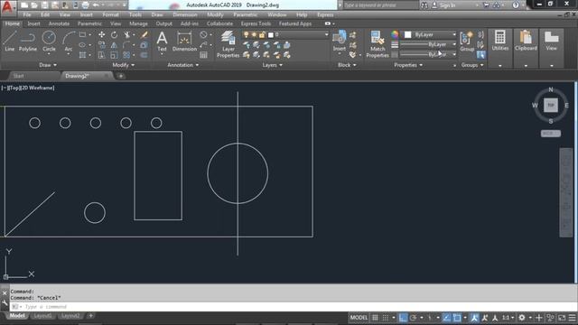This screenshot has height=325, width=578.
Task: Select the Line drawing tool
Action: point(10,42)
